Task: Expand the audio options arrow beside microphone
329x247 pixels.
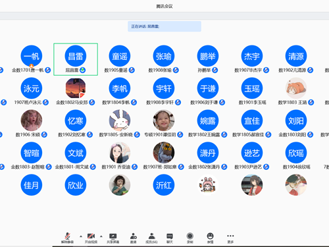Action: coord(81,236)
